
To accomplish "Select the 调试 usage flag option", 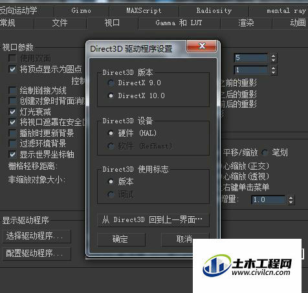I will click(x=111, y=195).
